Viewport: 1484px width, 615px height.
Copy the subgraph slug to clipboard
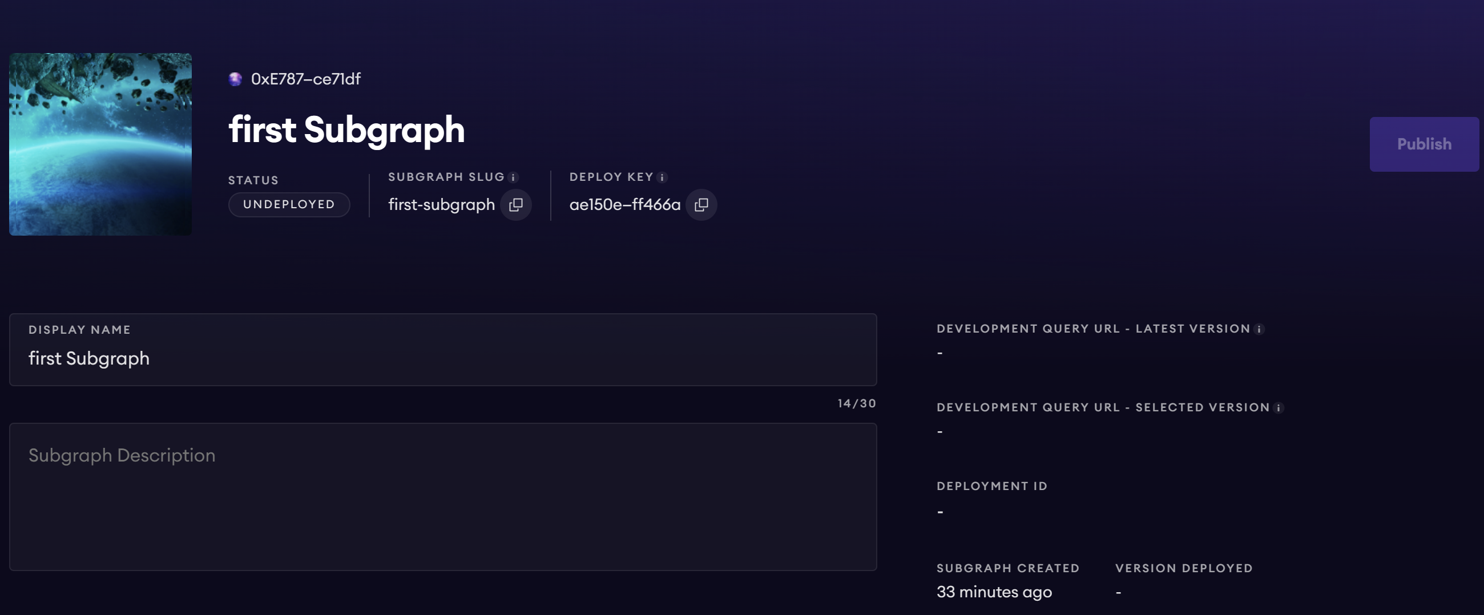(x=515, y=204)
